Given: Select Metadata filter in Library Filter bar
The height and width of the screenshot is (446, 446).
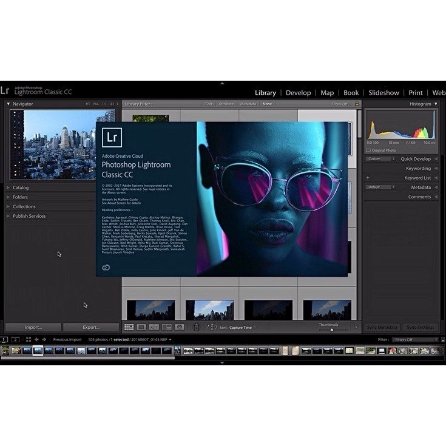Looking at the screenshot, I should point(248,104).
